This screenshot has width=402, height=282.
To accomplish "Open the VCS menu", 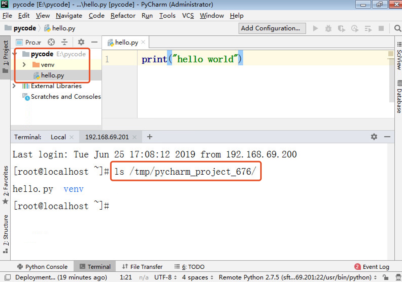I will click(x=188, y=16).
